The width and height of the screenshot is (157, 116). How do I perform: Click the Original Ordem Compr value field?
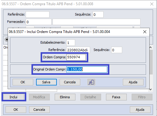tap(87, 69)
